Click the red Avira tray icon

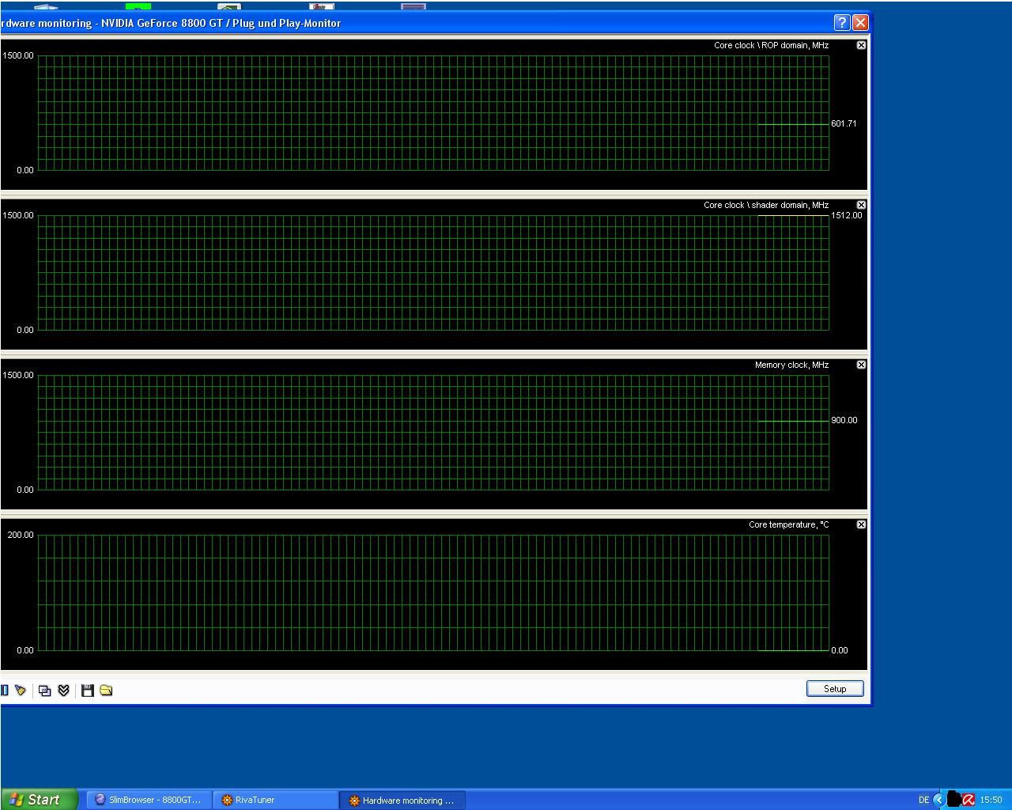pos(969,800)
